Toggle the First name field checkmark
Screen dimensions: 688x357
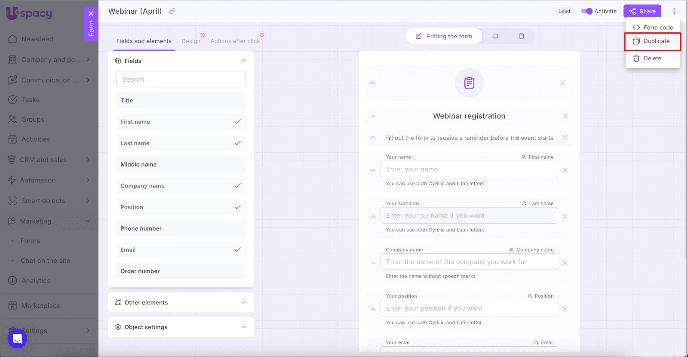(237, 122)
